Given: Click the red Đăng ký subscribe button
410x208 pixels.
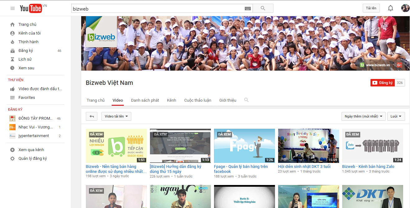Looking at the screenshot, I should [x=383, y=83].
